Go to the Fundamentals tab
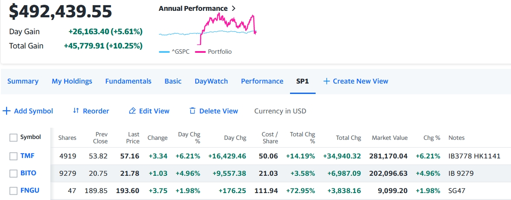This screenshot has height=200, width=511. point(128,81)
